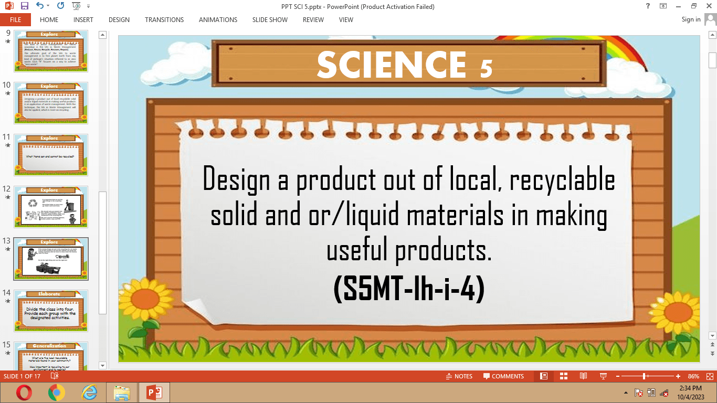Image resolution: width=717 pixels, height=403 pixels.
Task: Open PowerPoint Help with the question mark icon
Action: point(647,7)
